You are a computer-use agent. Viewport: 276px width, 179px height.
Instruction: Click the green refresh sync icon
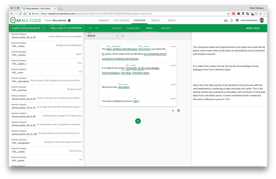click(231, 20)
